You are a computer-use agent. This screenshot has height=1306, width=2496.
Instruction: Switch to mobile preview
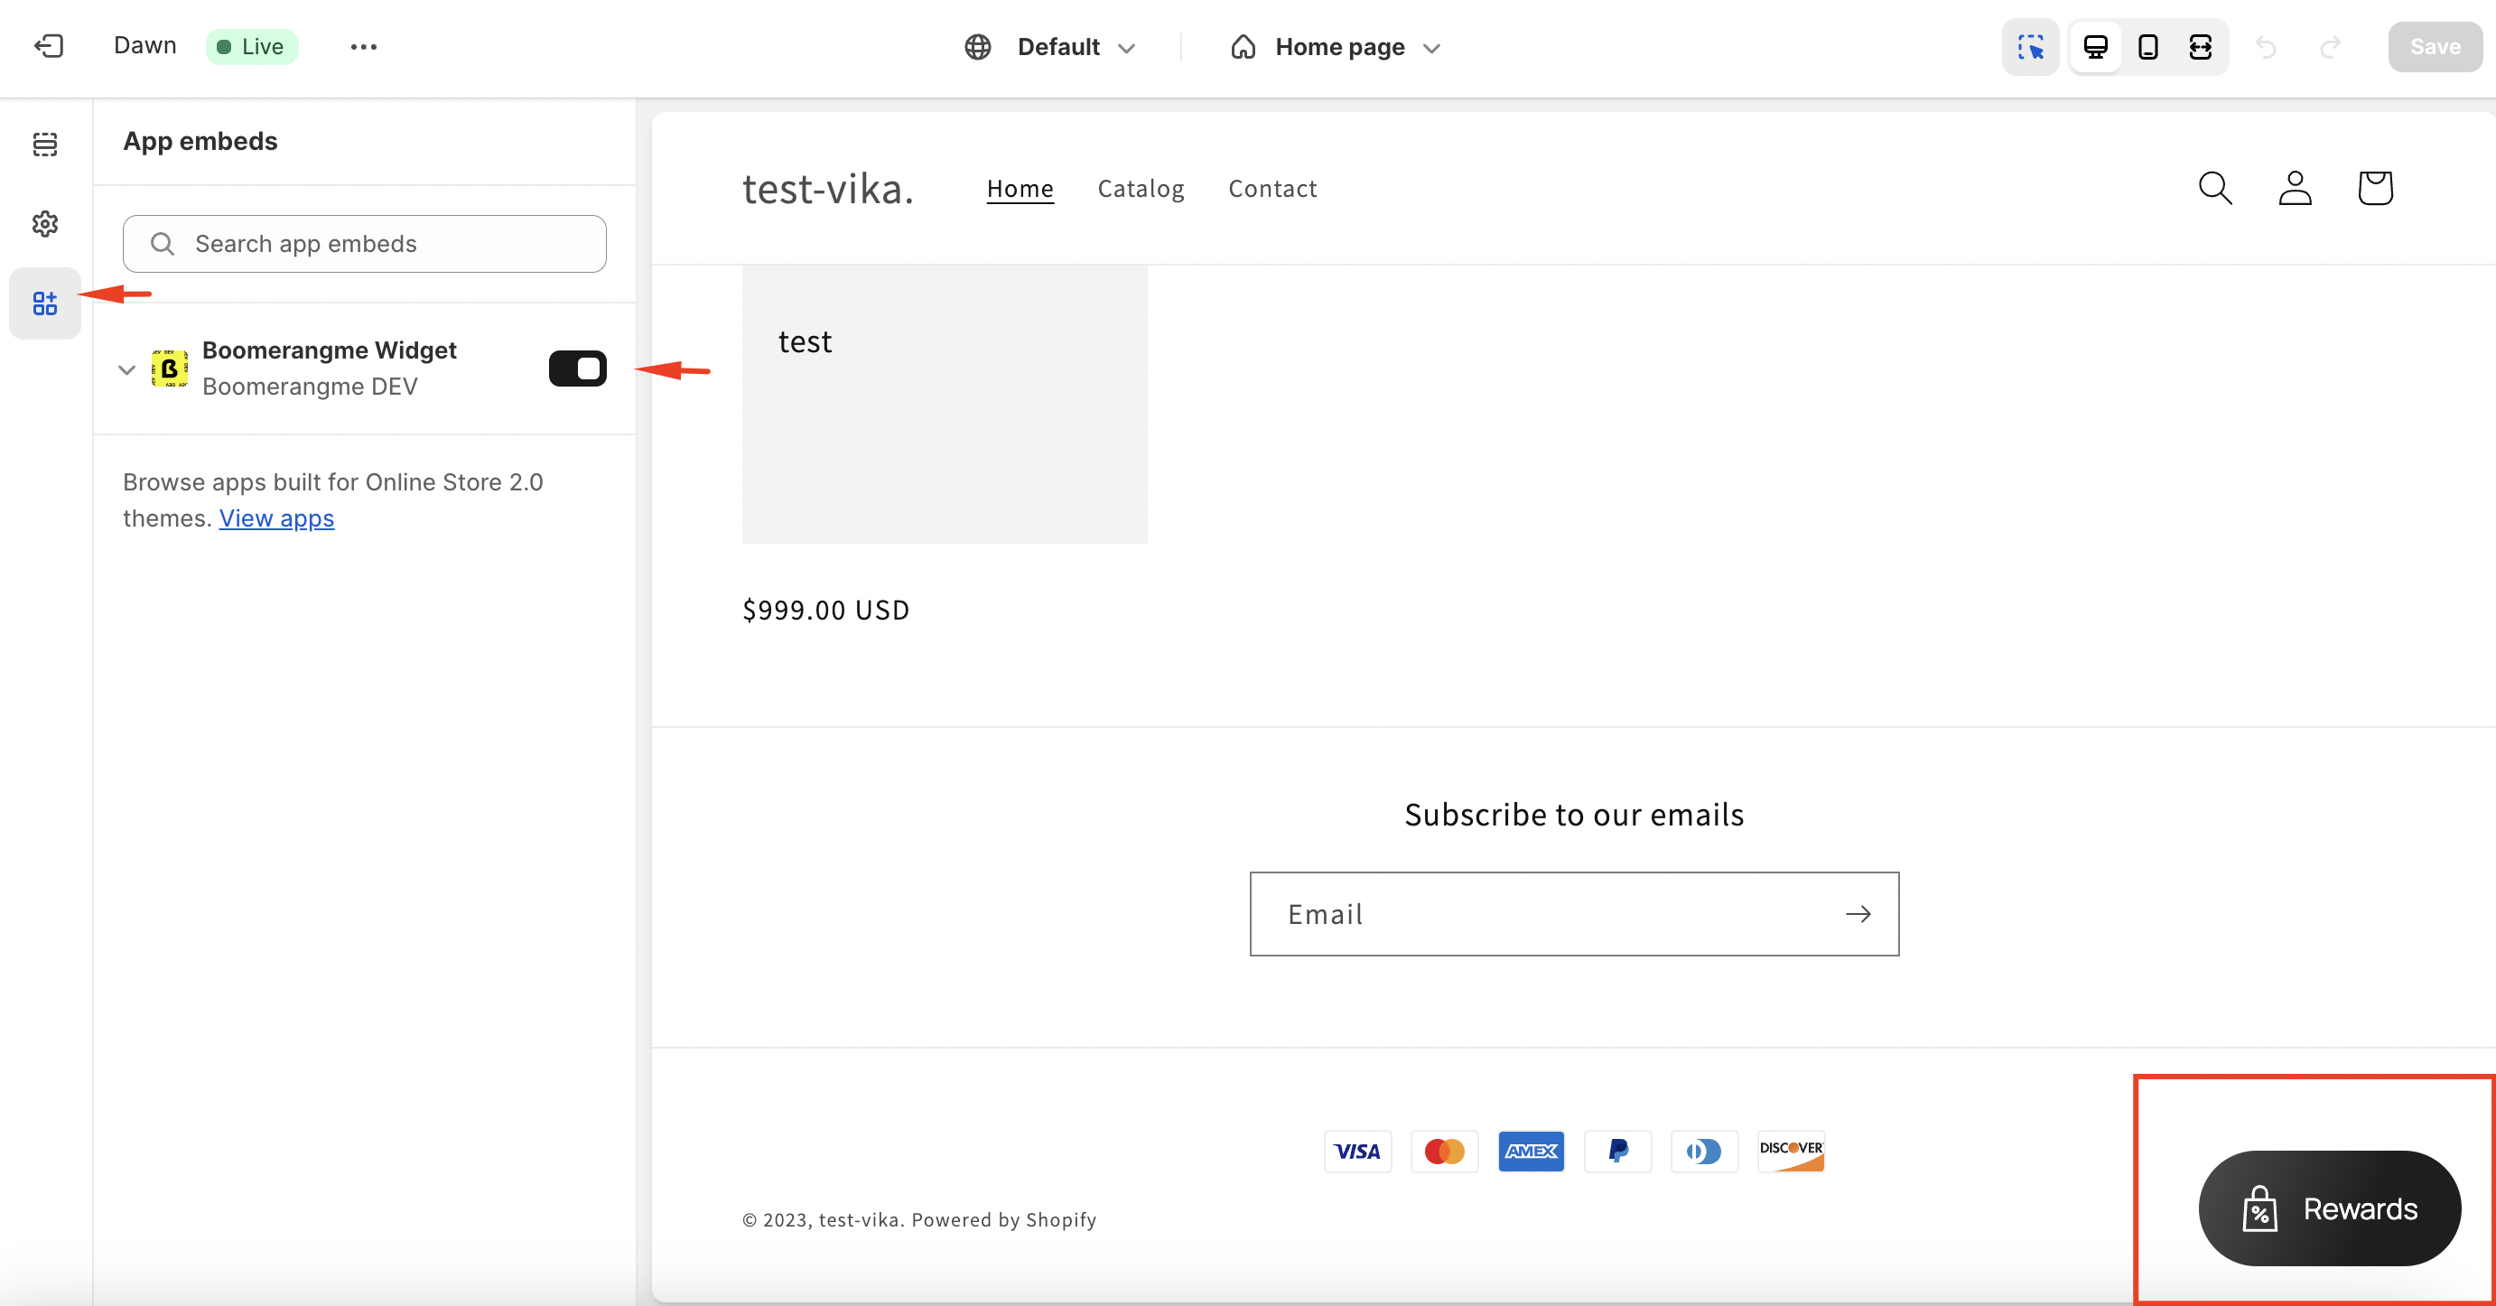tap(2148, 46)
